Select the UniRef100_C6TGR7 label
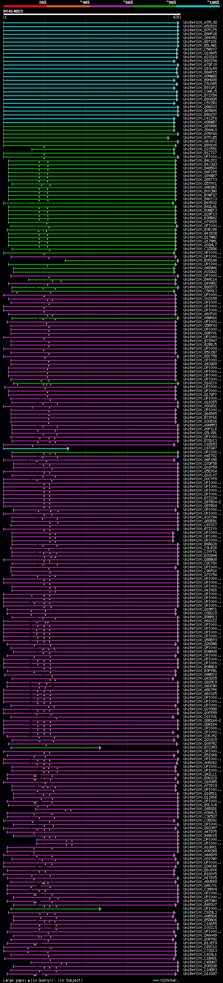This screenshot has height=983, width=223. click(x=200, y=448)
